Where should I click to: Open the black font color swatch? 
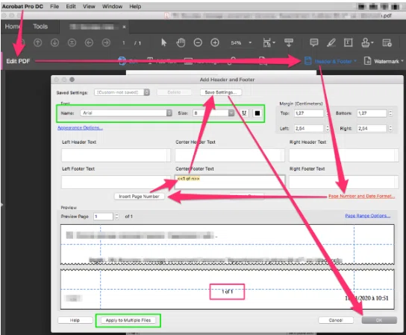click(x=257, y=113)
